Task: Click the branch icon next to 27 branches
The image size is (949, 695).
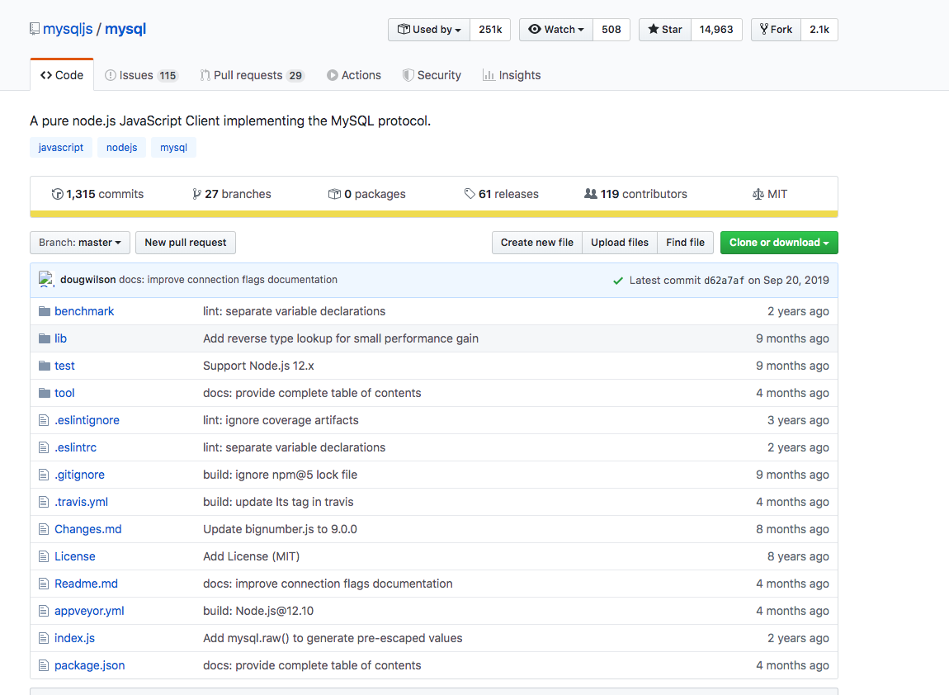Action: point(195,194)
